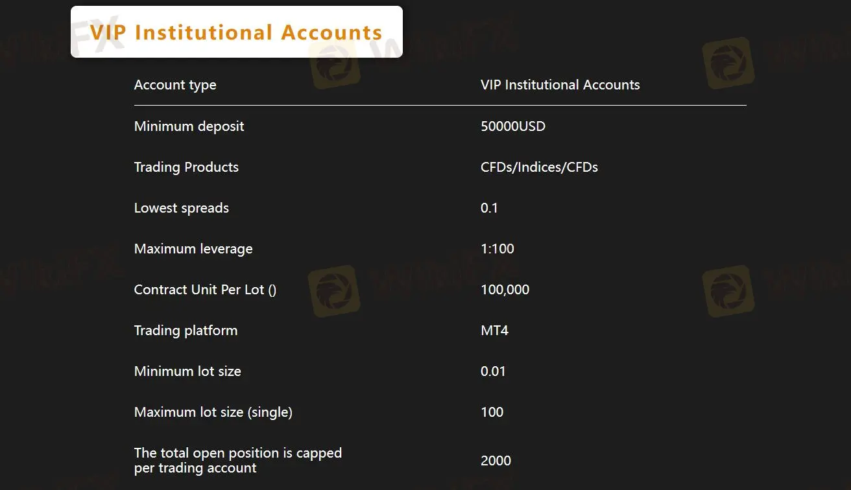Select the MT4 platform value

tap(494, 330)
